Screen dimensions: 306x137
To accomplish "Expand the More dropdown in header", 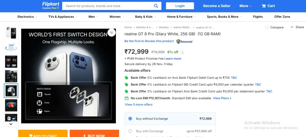I will pyautogui.click(x=245, y=6).
